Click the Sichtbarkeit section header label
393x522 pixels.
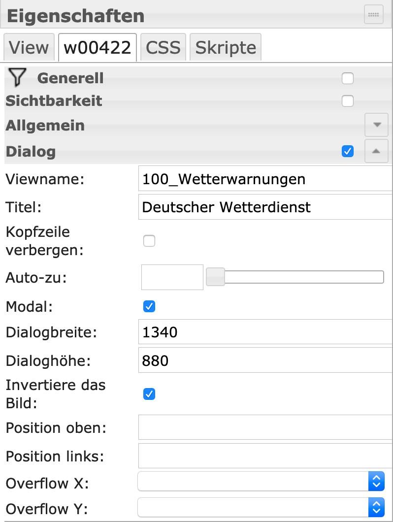[54, 101]
